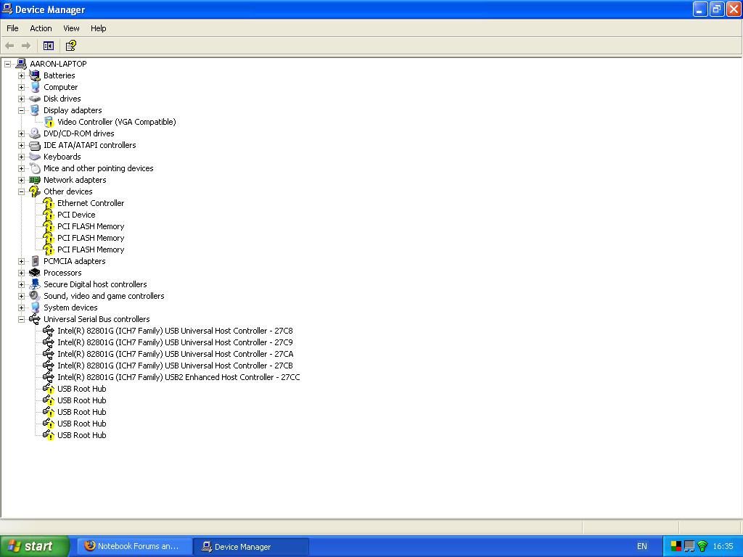
Task: Click the Disk drives icon
Action: [35, 99]
